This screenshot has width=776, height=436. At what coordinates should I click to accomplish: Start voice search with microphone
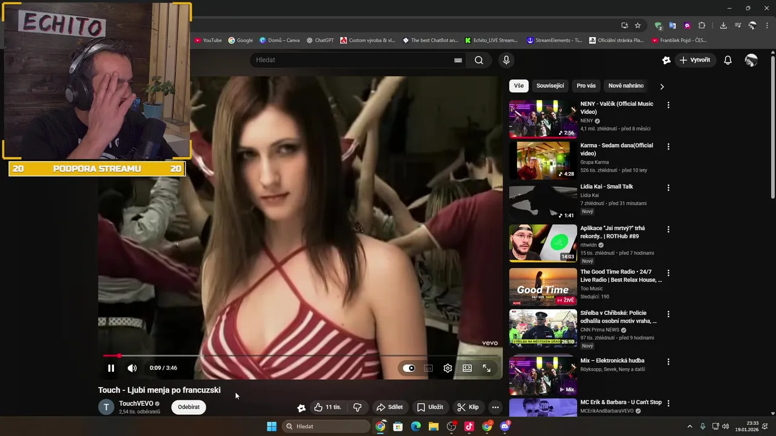(506, 60)
